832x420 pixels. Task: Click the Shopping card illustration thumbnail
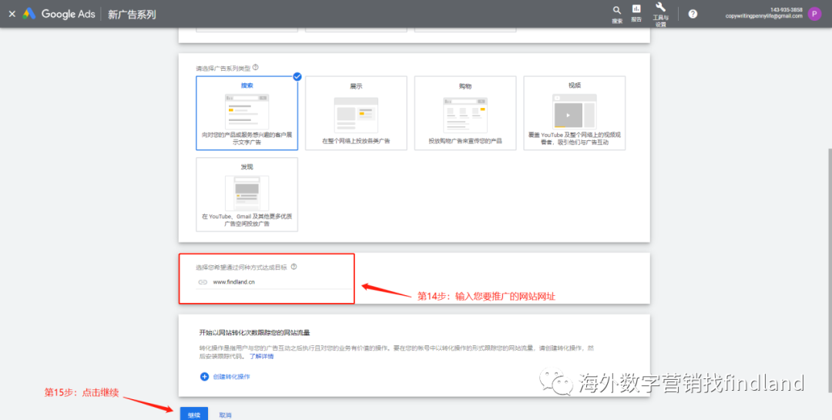coord(465,116)
